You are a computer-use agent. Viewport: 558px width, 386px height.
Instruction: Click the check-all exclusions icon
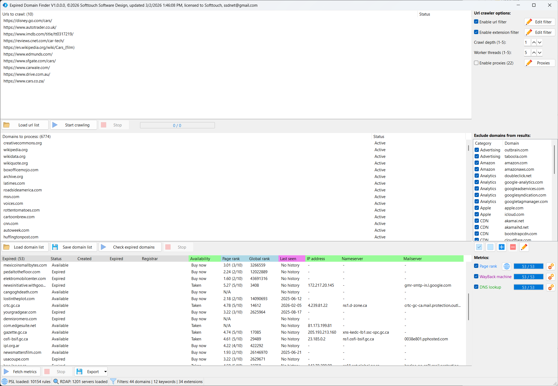tap(479, 247)
